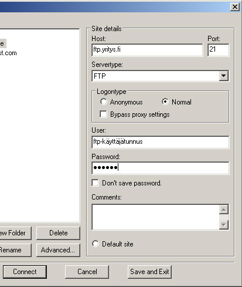This screenshot has height=287, width=242.
Task: Click the Host field with ftp.yritys.fi
Action: 147,50
